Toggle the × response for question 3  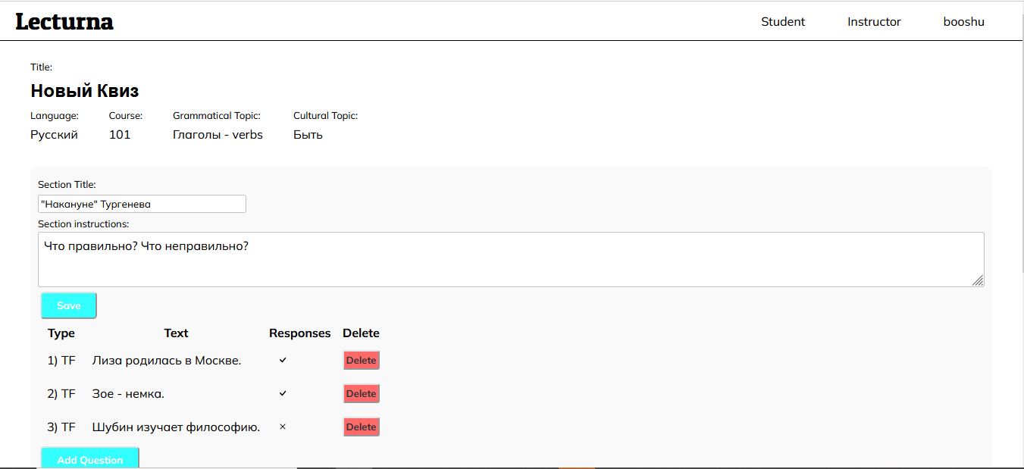(282, 427)
